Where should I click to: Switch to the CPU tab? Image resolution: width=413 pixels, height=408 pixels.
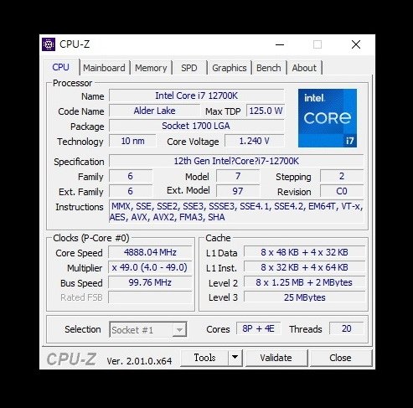pyautogui.click(x=60, y=67)
